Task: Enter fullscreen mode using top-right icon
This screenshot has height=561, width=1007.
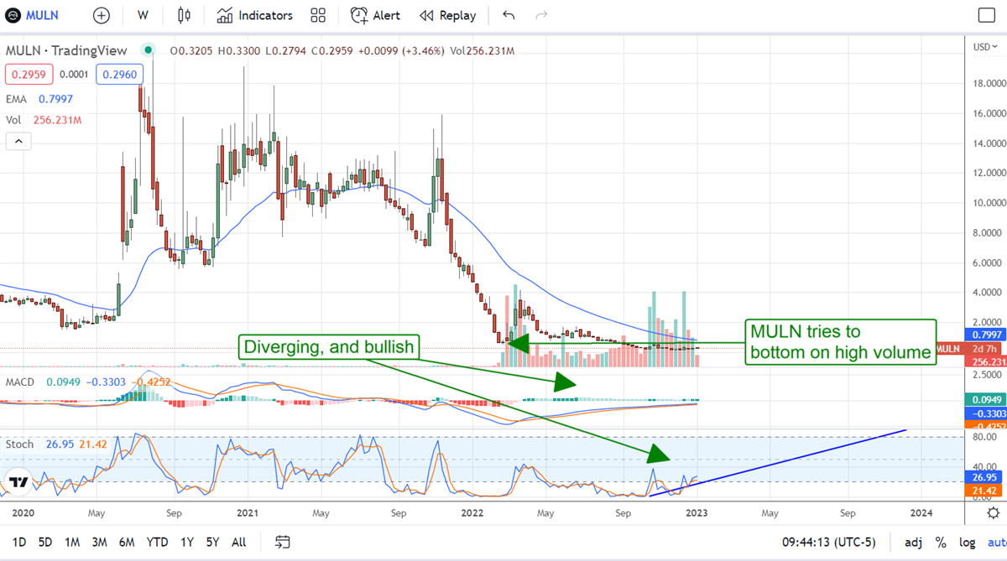Action: 987,15
